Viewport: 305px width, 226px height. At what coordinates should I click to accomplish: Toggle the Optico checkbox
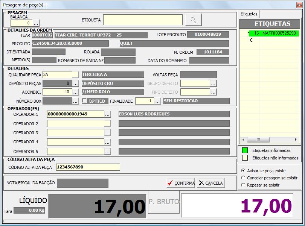(85, 101)
